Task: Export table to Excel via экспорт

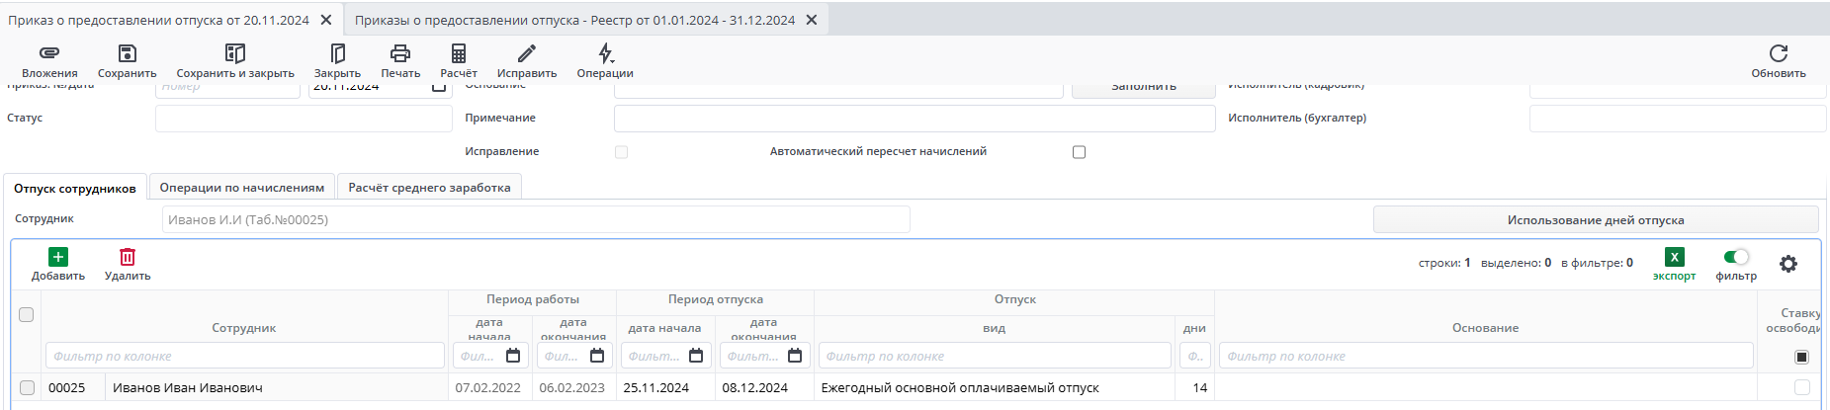Action: click(x=1674, y=265)
